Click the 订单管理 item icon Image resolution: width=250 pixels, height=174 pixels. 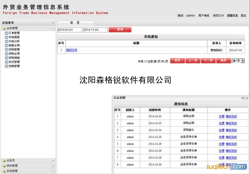[6, 33]
